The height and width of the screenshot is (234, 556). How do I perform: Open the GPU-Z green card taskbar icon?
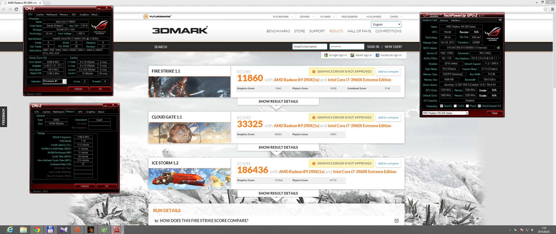pos(104,230)
